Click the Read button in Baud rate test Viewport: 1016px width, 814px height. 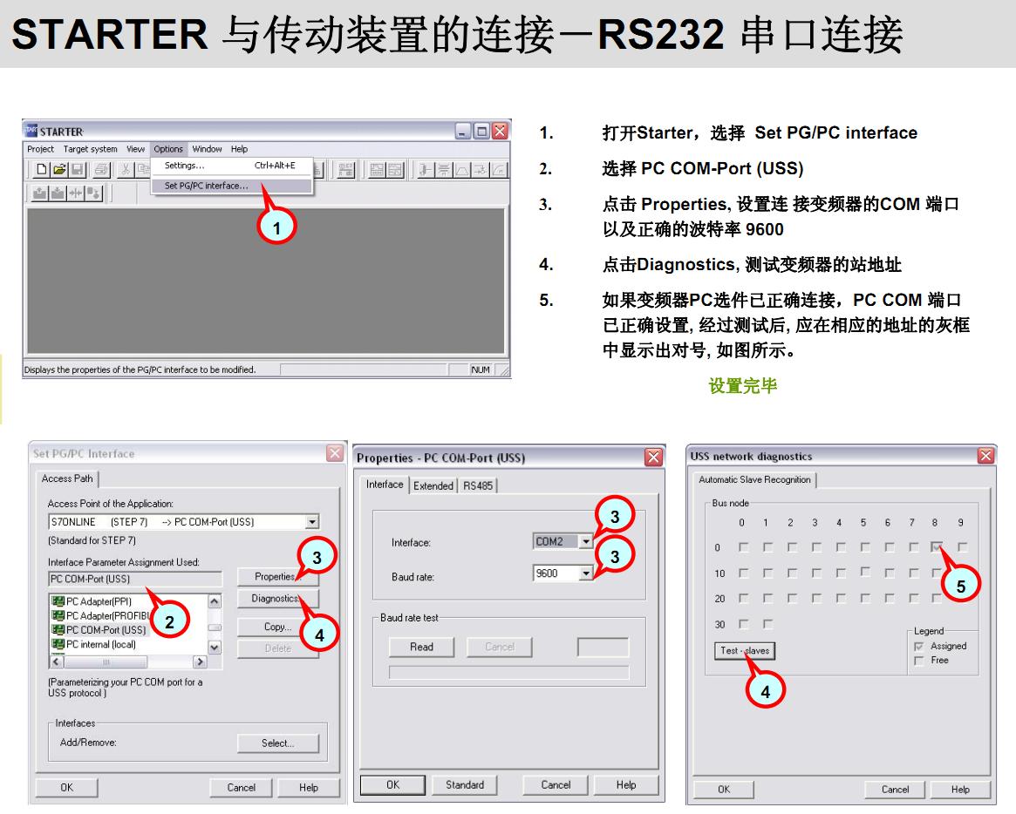(421, 647)
